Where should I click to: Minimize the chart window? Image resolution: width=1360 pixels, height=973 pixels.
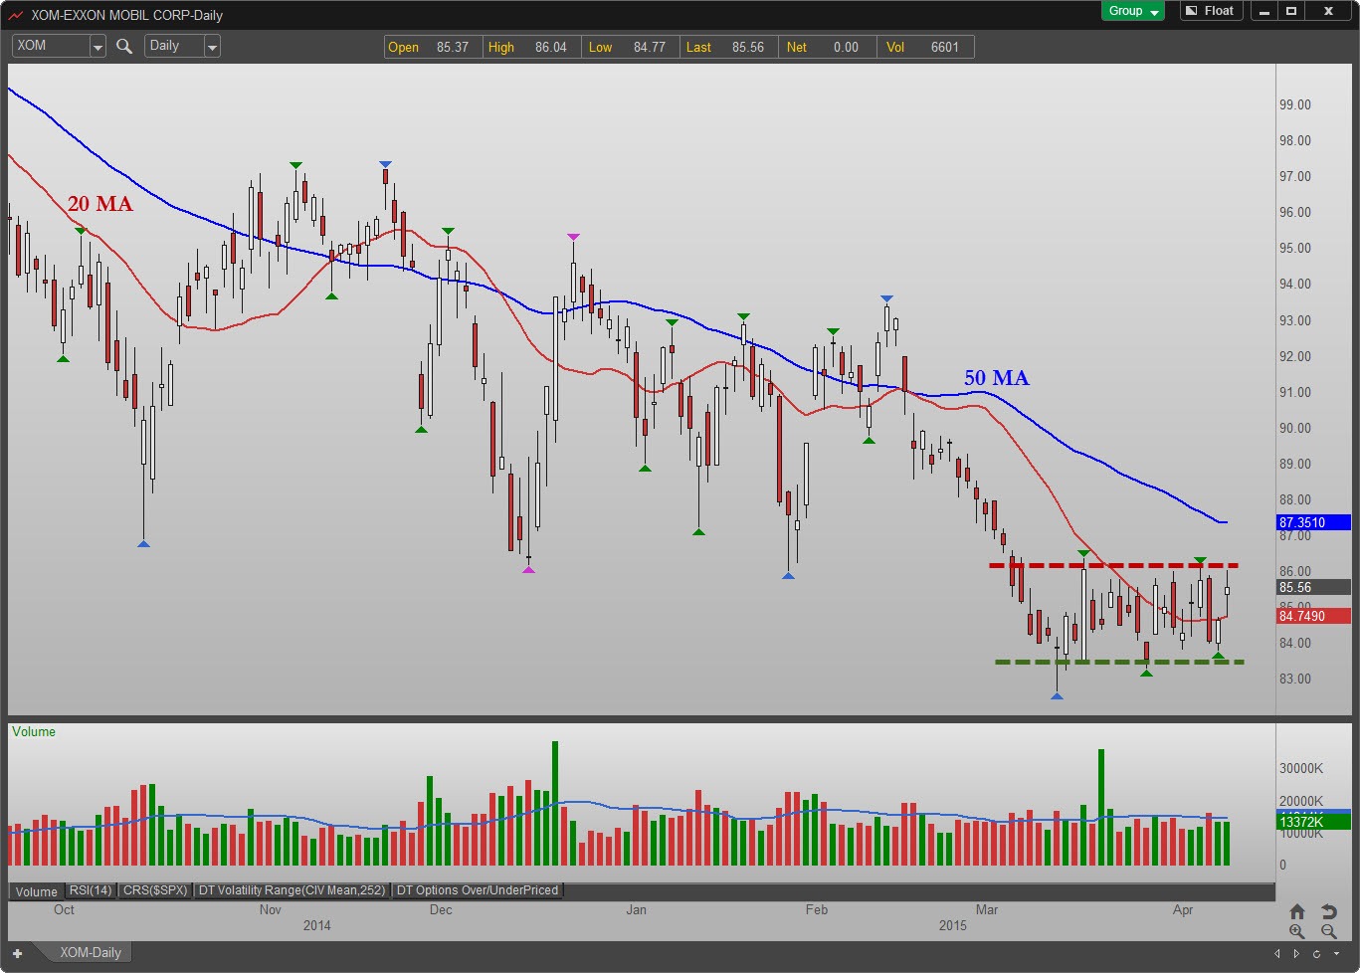pyautogui.click(x=1264, y=11)
